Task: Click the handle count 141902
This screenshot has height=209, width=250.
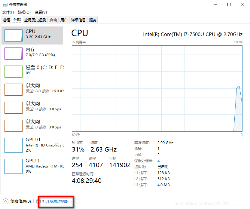Action: tap(120, 165)
